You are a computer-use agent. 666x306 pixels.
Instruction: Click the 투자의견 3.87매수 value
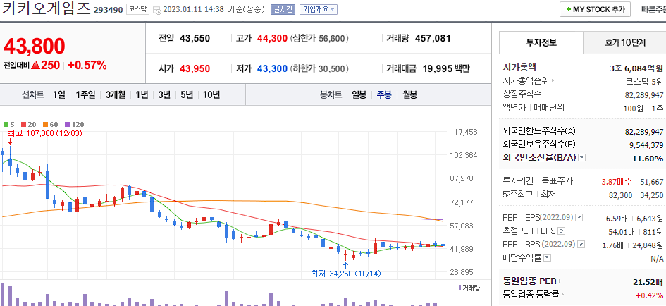click(x=616, y=182)
